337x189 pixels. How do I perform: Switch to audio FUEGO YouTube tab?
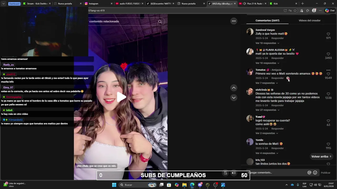pyautogui.click(x=130, y=4)
